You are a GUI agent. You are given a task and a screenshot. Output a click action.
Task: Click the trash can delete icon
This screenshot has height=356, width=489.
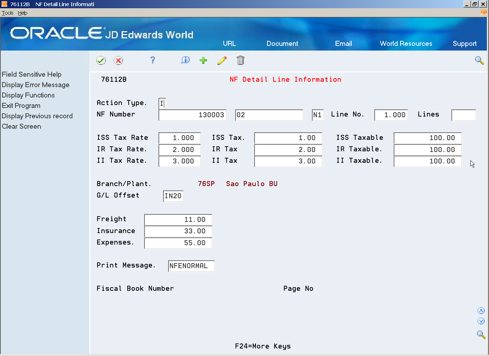(241, 60)
